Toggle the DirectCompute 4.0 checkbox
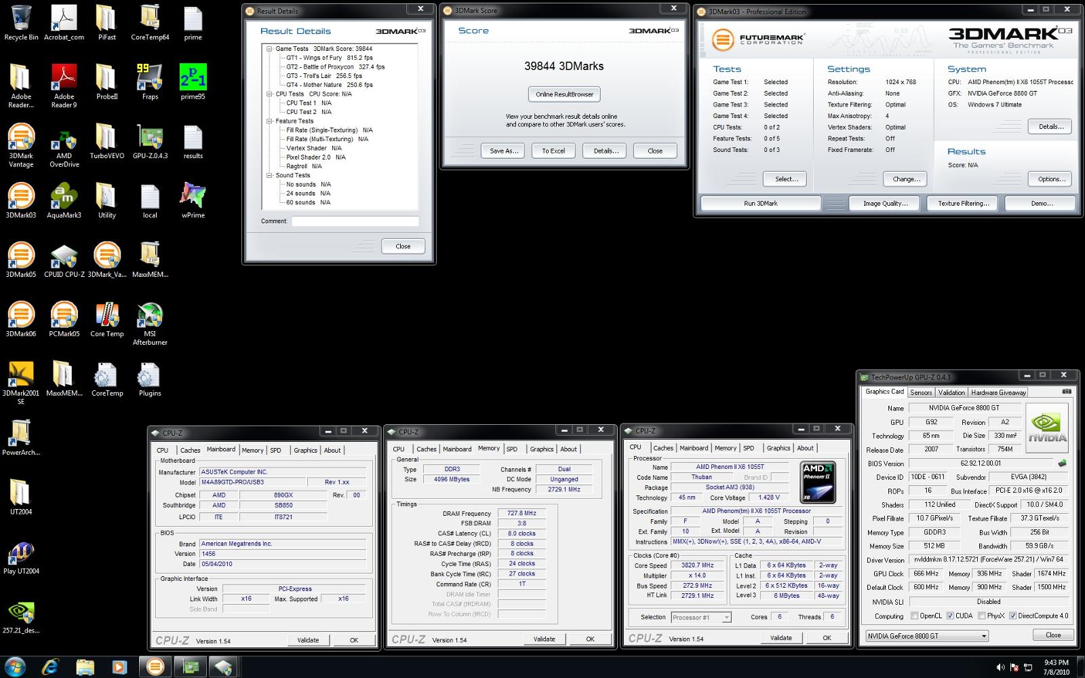This screenshot has height=678, width=1085. pos(1012,616)
